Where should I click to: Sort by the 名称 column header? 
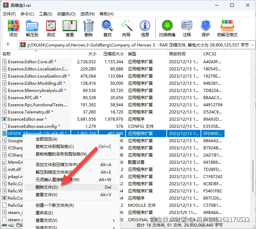pos(36,54)
